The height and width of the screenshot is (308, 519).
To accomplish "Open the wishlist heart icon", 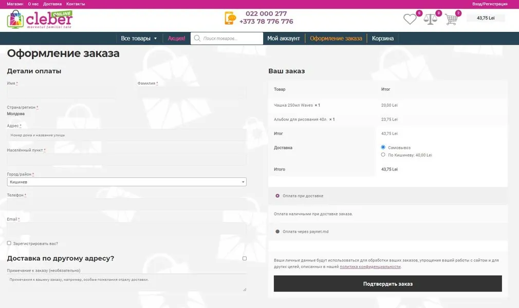I will click(x=410, y=19).
